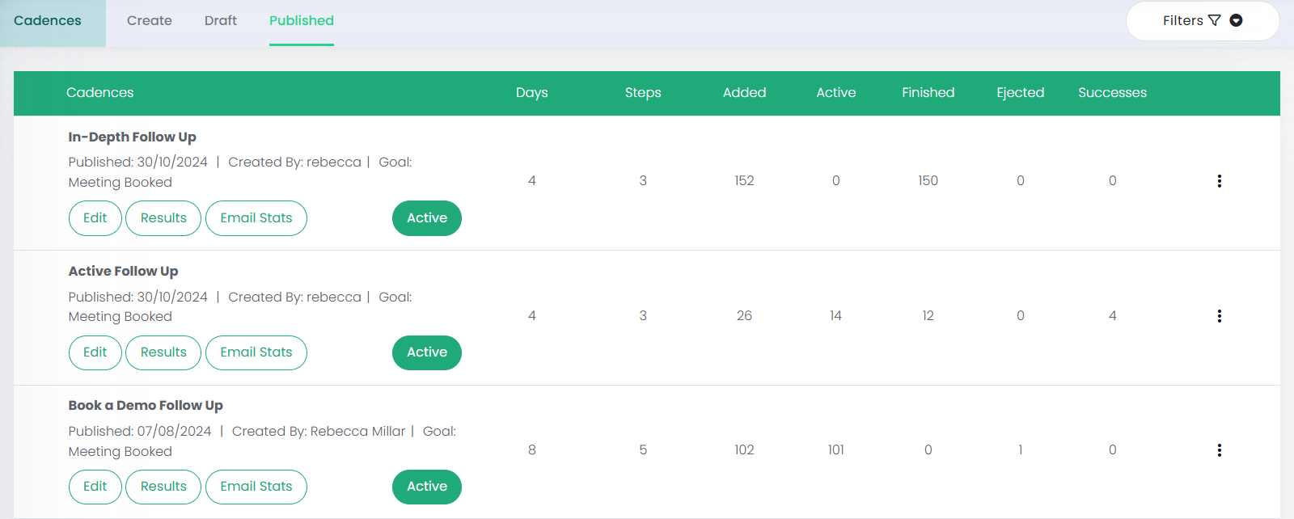Toggle Active status for In-Depth Follow Up
1294x519 pixels.
click(x=426, y=218)
